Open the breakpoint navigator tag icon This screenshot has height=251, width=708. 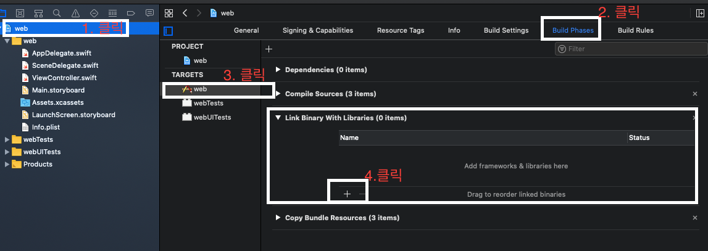(x=131, y=13)
